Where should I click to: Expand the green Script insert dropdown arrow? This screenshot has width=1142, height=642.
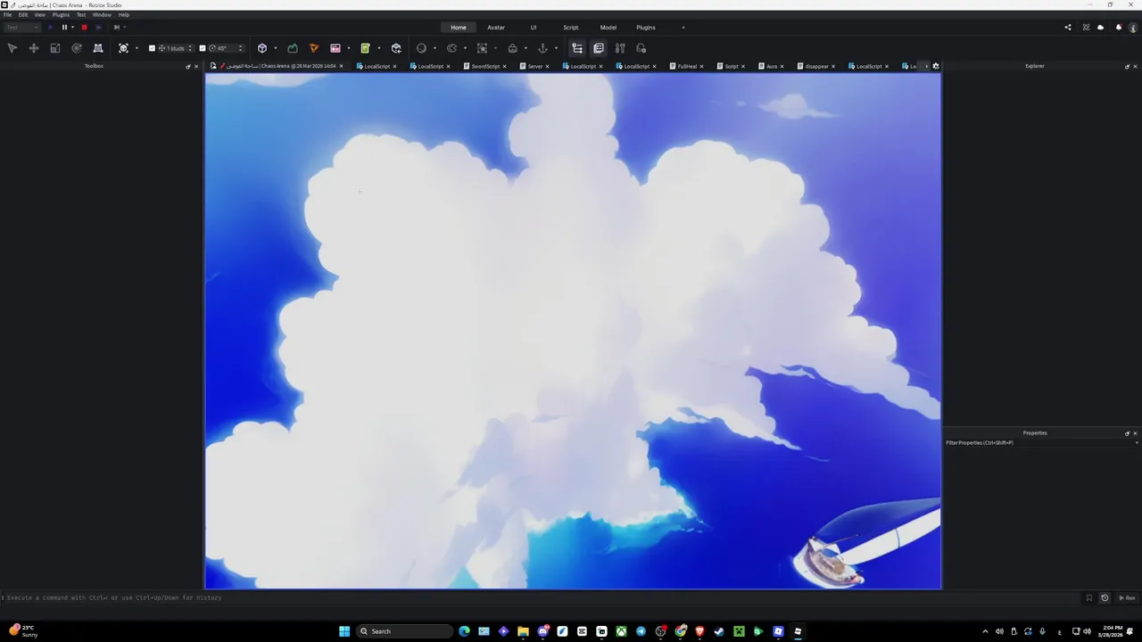(378, 48)
